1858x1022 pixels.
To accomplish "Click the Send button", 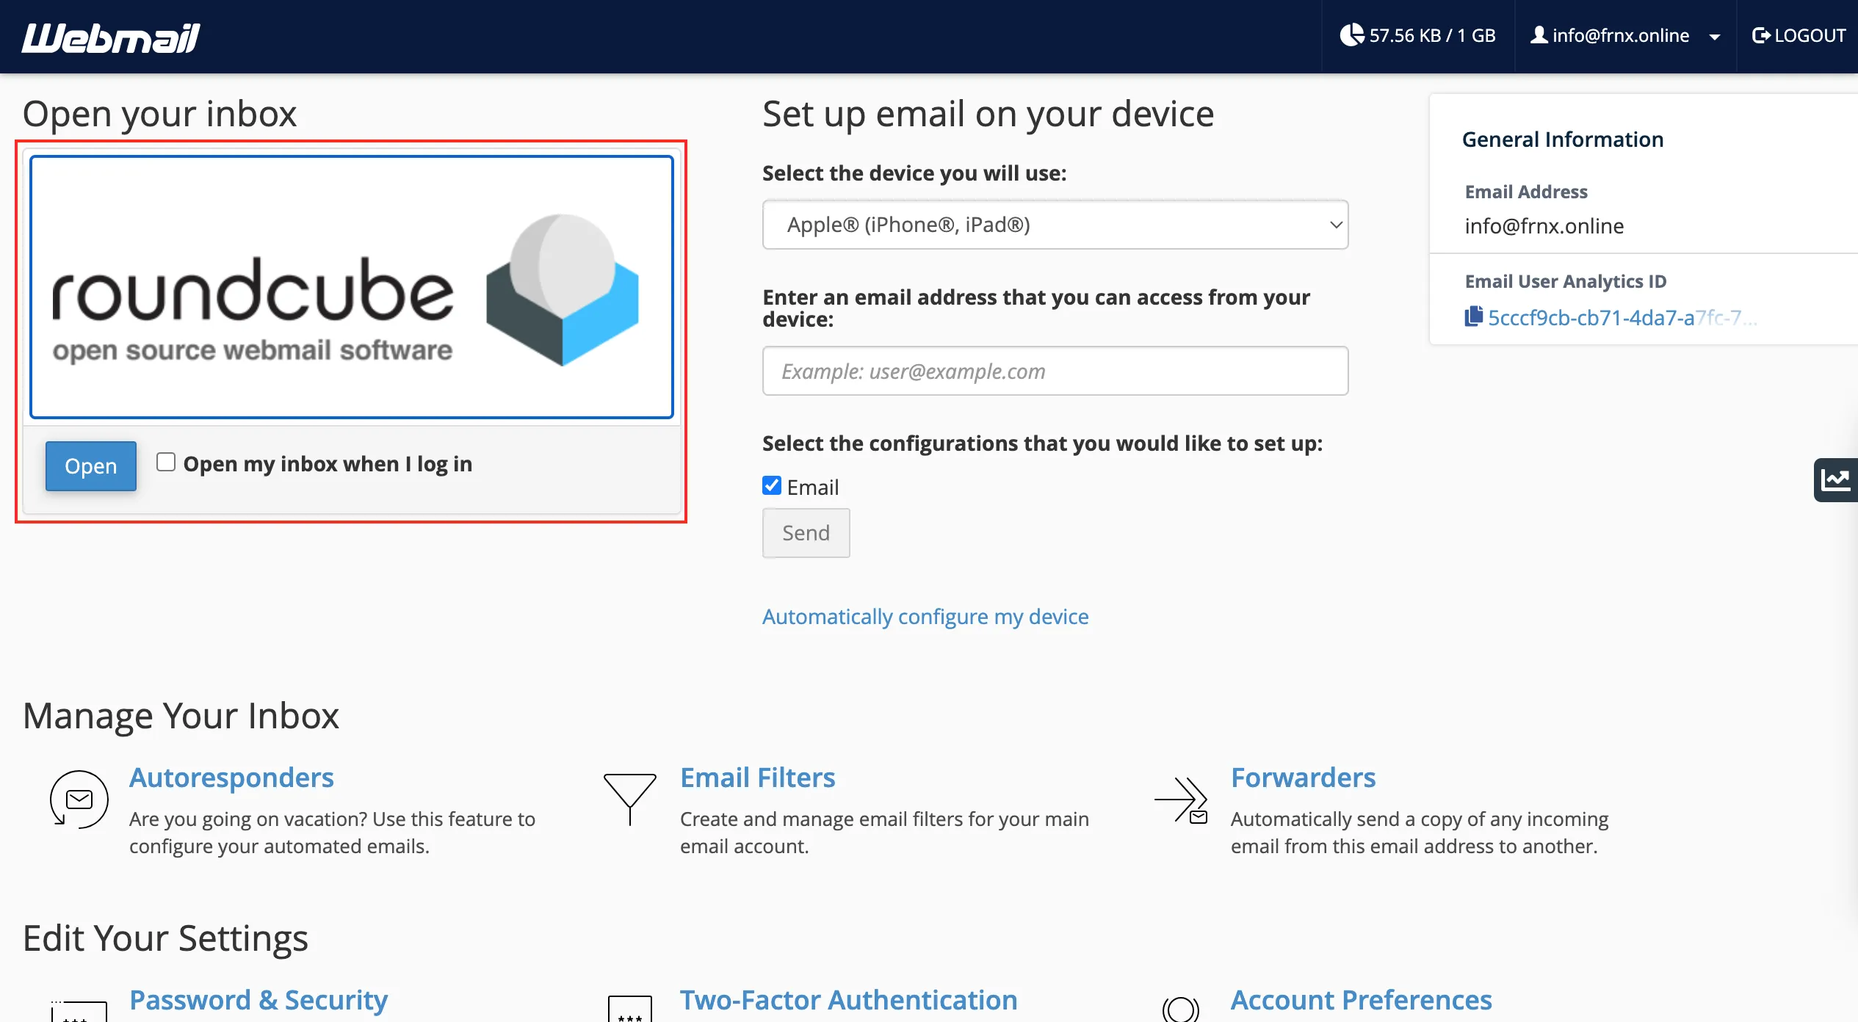I will tap(806, 533).
